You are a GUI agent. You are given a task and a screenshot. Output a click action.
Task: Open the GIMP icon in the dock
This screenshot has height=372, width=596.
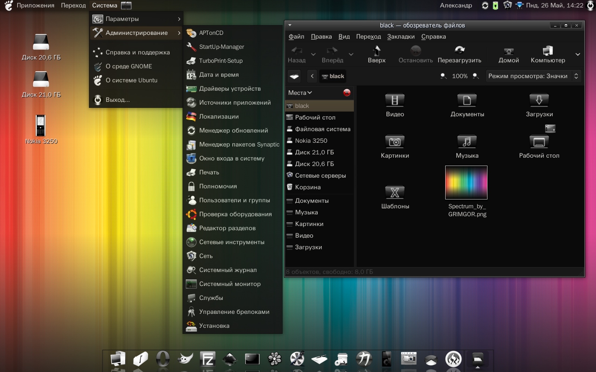coord(185,359)
